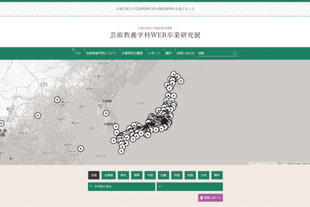The image size is (310, 207).
Task: Open the お問い合わせ contact link
Action: [186, 53]
